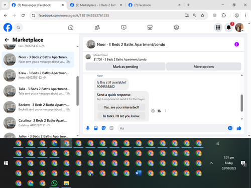Open conversation info purple icon
Screen dimensions: 251x188
pos(236,44)
